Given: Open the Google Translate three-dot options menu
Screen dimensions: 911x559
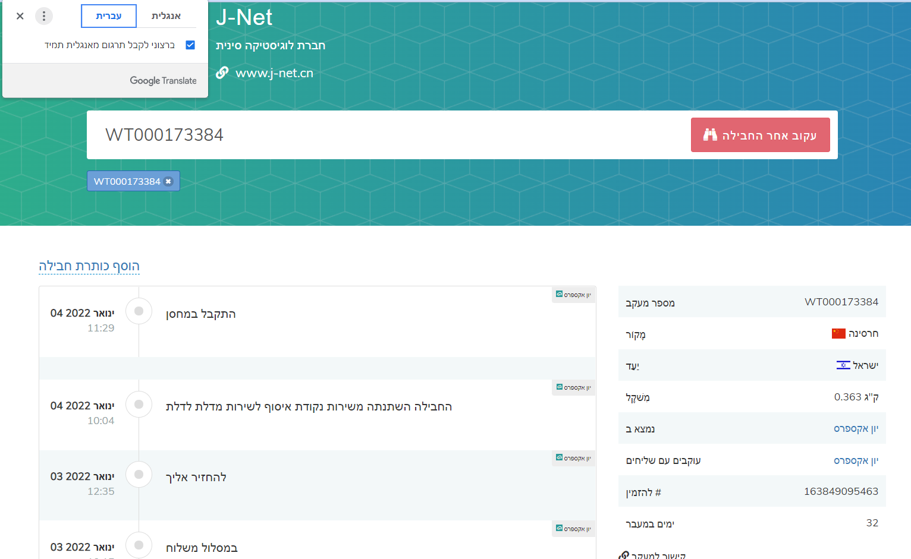Looking at the screenshot, I should coord(44,16).
